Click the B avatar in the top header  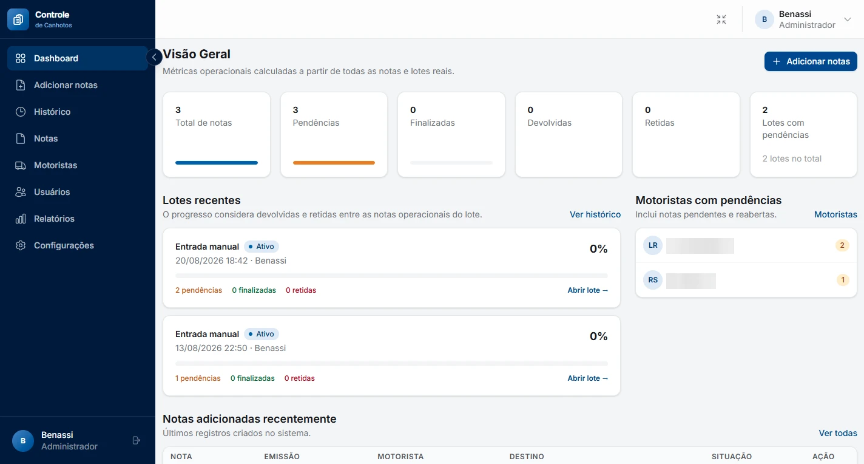click(764, 19)
